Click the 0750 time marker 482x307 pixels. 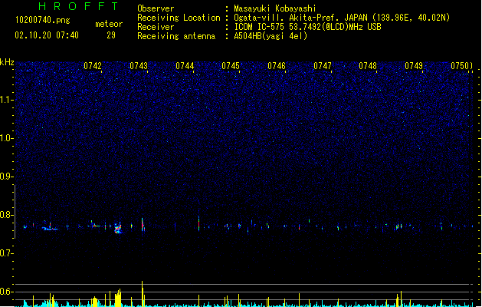(460, 66)
